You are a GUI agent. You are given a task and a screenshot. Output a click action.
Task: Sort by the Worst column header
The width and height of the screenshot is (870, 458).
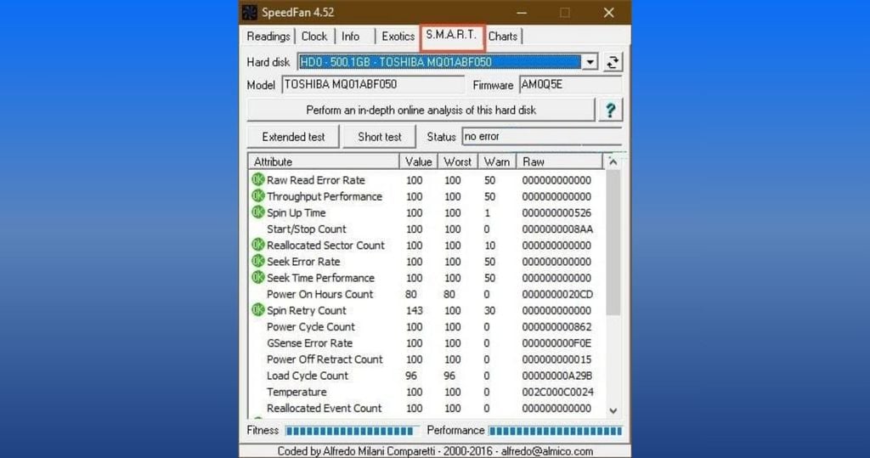click(x=458, y=161)
